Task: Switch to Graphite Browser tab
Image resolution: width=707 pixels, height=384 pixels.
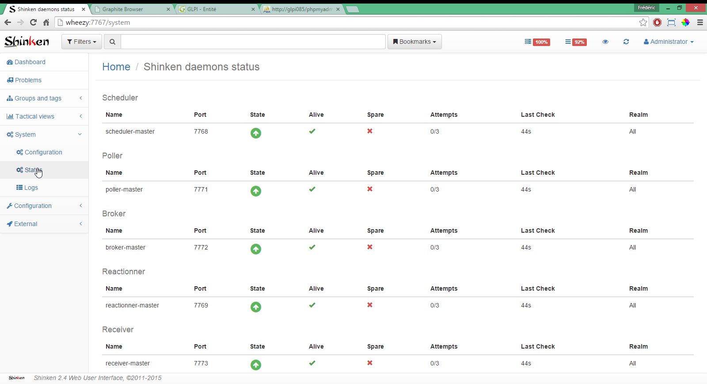Action: pos(133,9)
